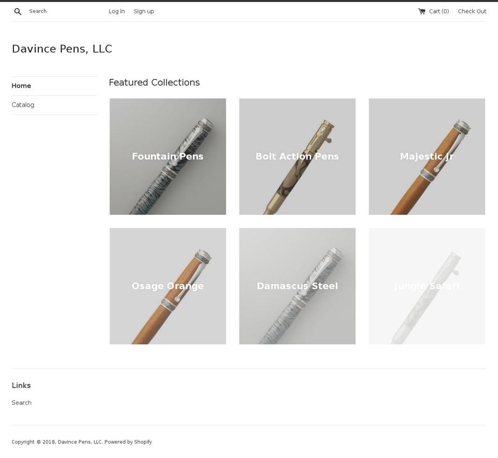Go to Check Out
Viewport: 498px width, 458px height.
point(472,11)
